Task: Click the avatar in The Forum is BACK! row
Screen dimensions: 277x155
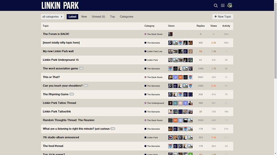Action: [x=170, y=34]
